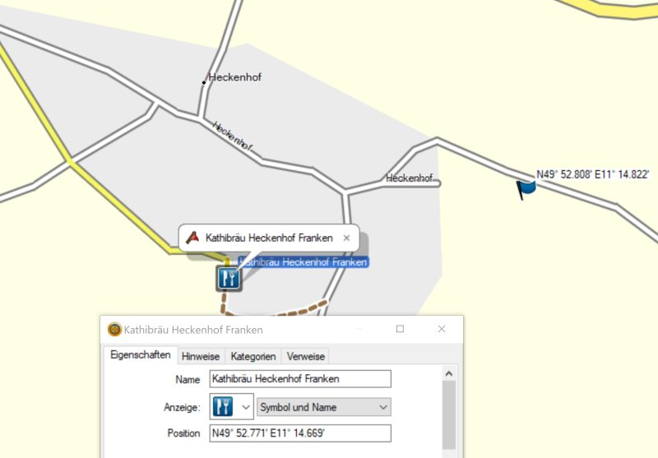Close the Kathibräu map tooltip popup
Image resolution: width=658 pixels, height=458 pixels.
[346, 238]
